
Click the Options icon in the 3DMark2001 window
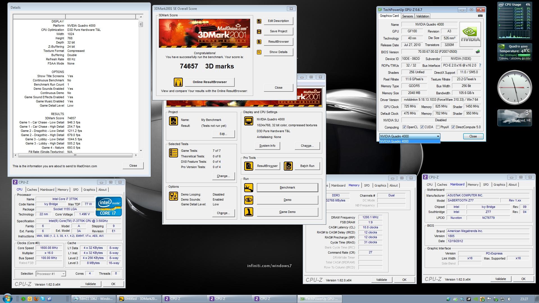pyautogui.click(x=173, y=196)
